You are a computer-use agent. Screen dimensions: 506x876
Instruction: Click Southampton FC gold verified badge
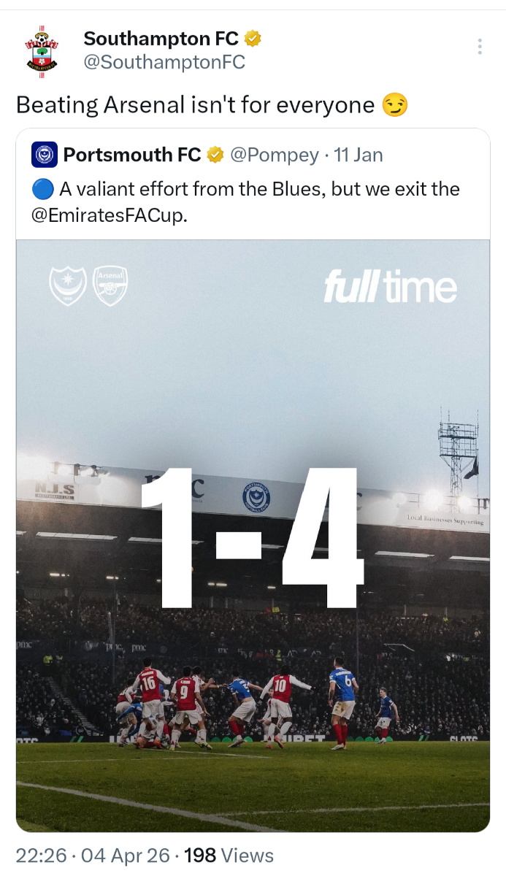pyautogui.click(x=253, y=39)
